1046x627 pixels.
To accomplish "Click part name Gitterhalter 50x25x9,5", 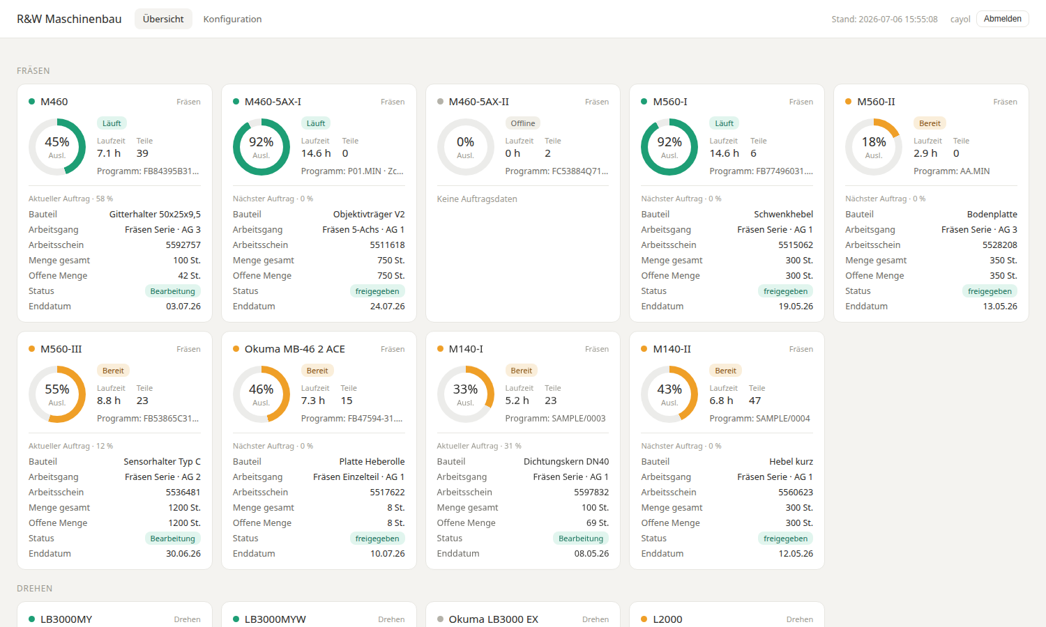I will tap(155, 215).
